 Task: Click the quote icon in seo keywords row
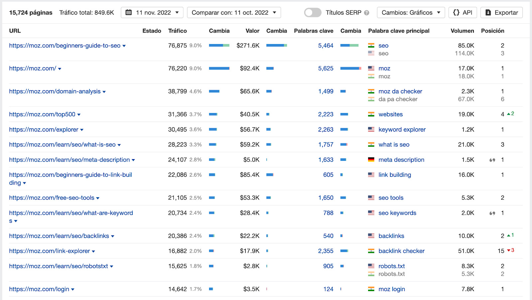coord(492,213)
